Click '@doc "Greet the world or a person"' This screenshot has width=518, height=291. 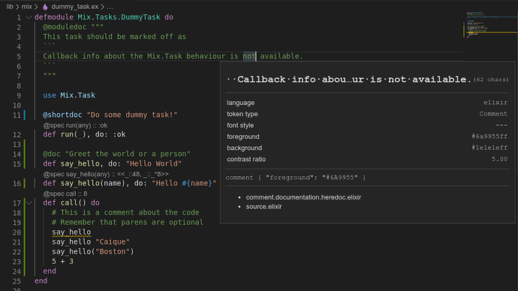coord(116,154)
